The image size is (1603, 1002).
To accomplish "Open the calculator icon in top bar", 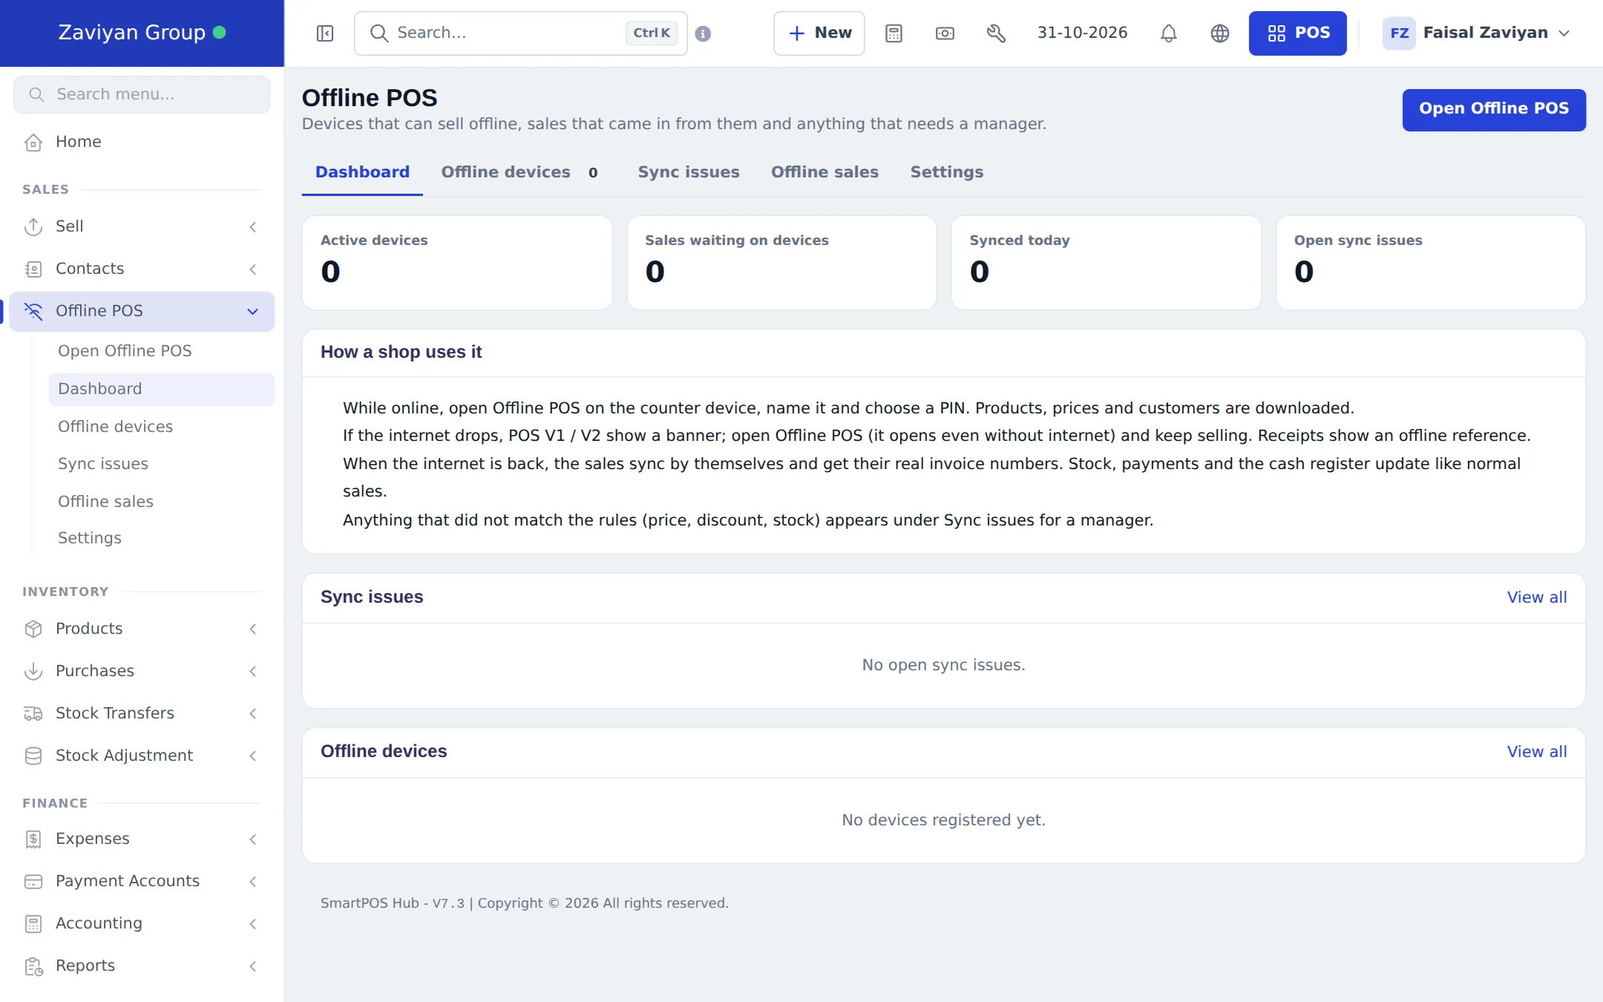I will [x=894, y=33].
